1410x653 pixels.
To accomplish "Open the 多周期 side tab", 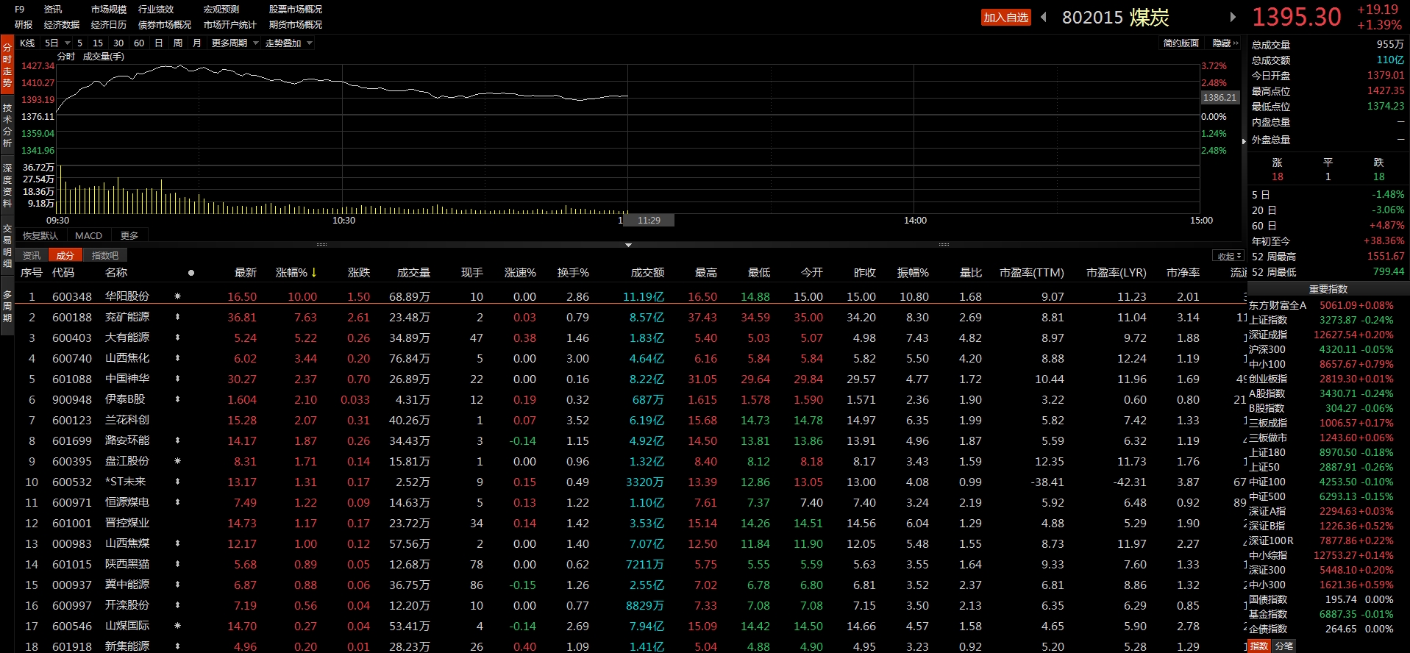I will click(7, 306).
